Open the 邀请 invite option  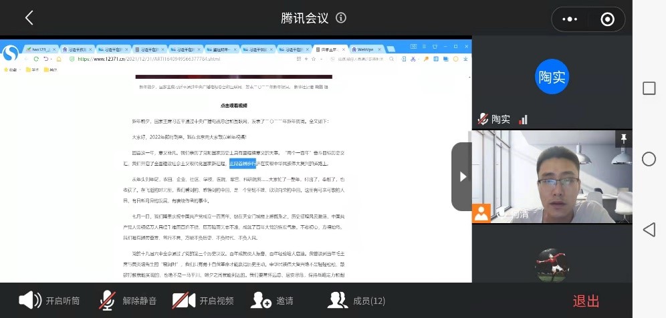[271, 301]
